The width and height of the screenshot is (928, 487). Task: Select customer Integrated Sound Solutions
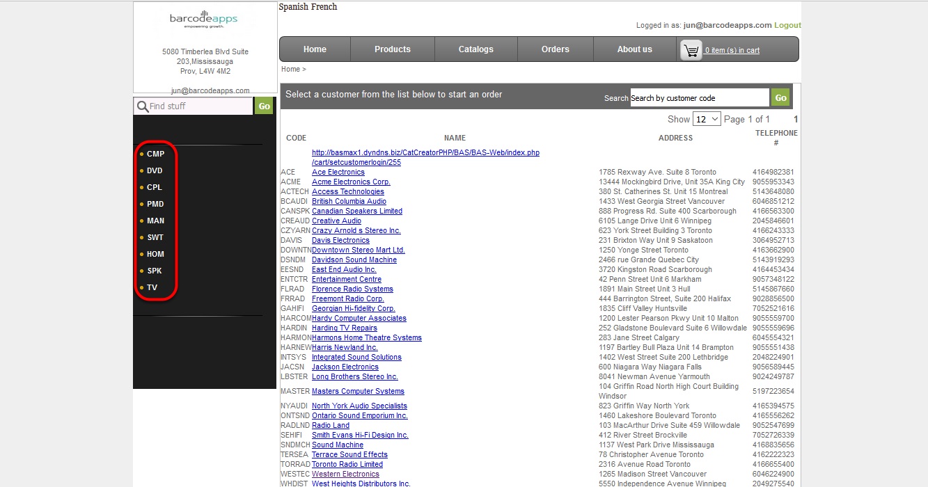(356, 357)
